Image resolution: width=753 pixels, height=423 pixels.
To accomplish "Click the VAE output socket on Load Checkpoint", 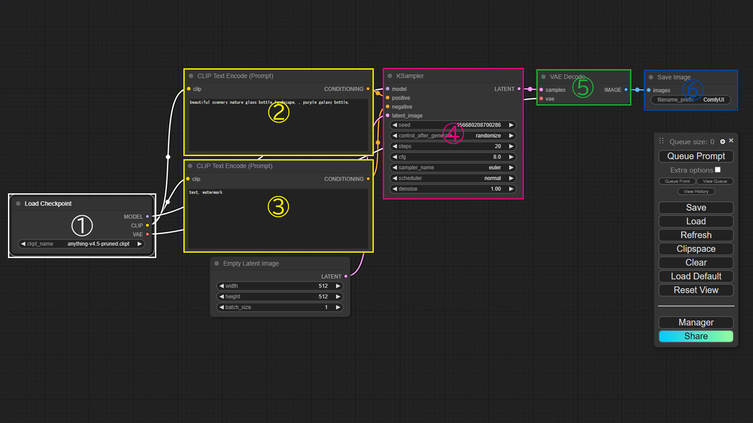I will coord(147,234).
